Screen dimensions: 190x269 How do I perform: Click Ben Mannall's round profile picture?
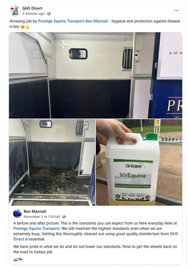17,214
